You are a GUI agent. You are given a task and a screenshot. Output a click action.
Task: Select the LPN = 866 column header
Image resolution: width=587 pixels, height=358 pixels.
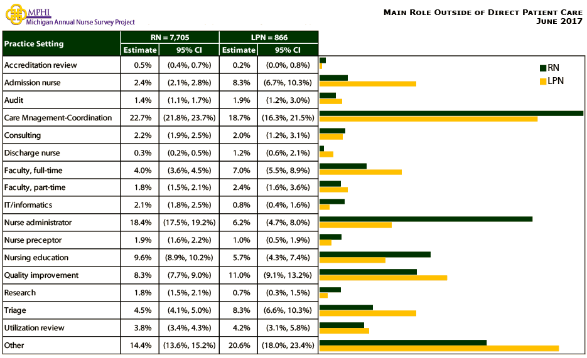(x=269, y=37)
